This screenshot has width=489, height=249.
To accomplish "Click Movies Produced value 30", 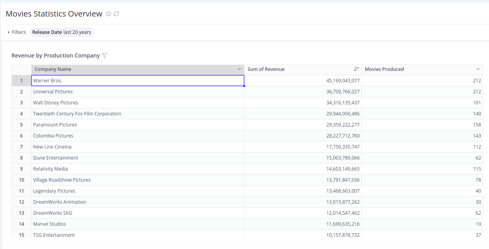I will tap(422, 202).
